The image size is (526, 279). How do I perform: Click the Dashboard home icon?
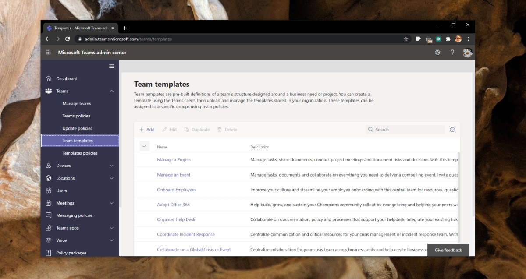[x=49, y=79]
